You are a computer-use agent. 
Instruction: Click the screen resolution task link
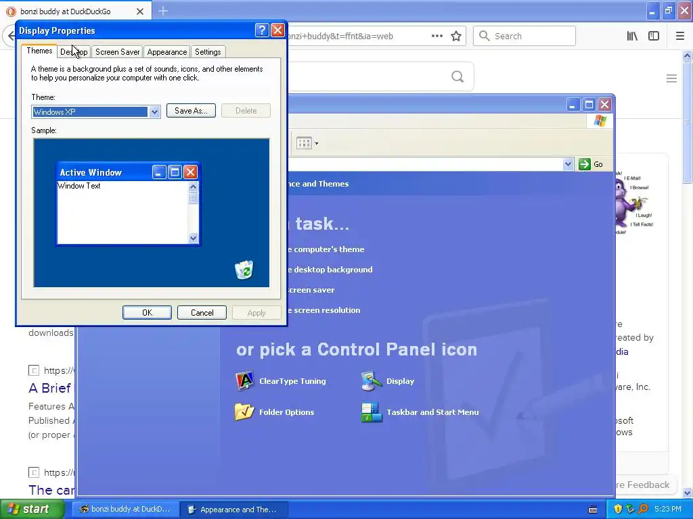click(324, 310)
